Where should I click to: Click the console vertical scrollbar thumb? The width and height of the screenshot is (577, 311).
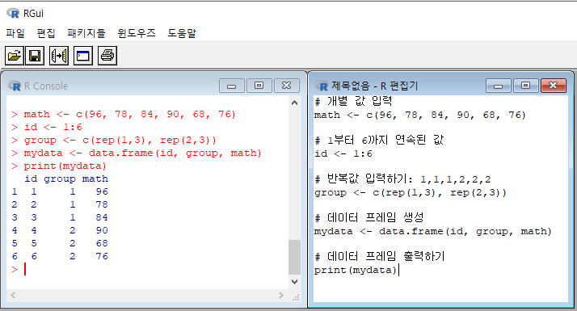294,257
